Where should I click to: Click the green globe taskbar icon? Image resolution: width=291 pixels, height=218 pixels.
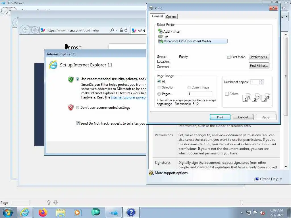tap(95, 212)
